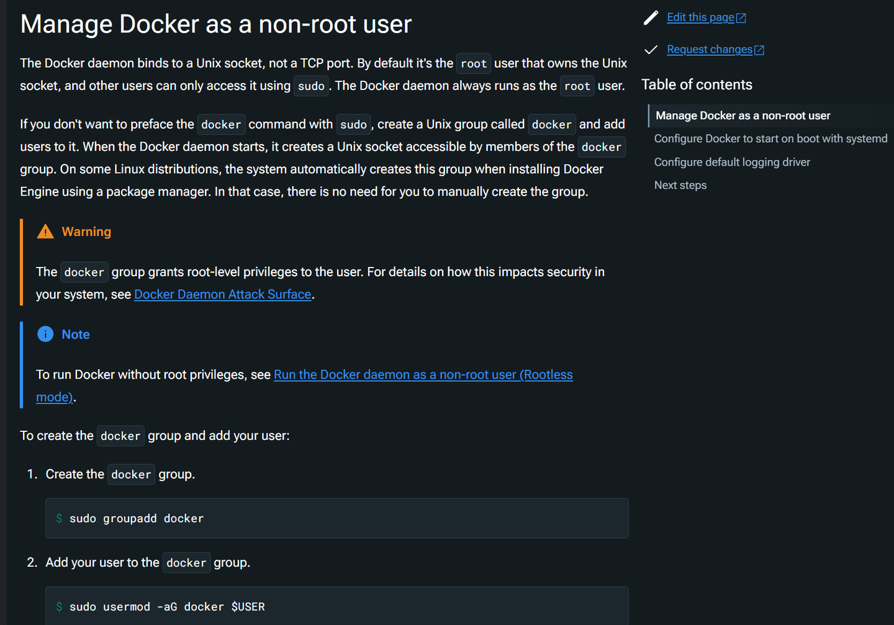Select Manage Docker as a non-root user entry

pyautogui.click(x=743, y=115)
